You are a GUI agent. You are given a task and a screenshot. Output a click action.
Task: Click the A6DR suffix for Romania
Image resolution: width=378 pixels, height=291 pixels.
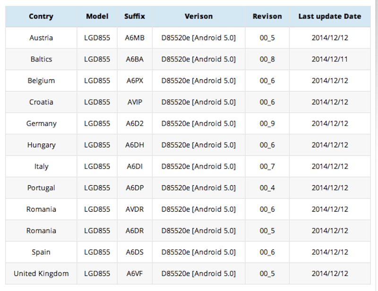(135, 231)
